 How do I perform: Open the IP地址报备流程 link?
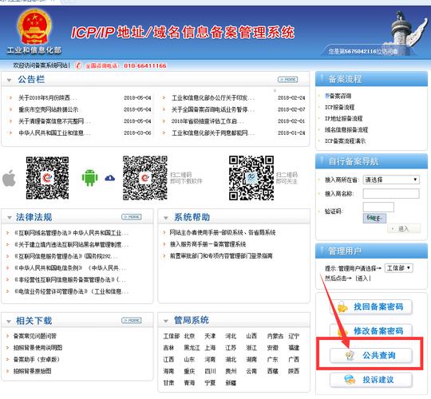[x=343, y=118]
